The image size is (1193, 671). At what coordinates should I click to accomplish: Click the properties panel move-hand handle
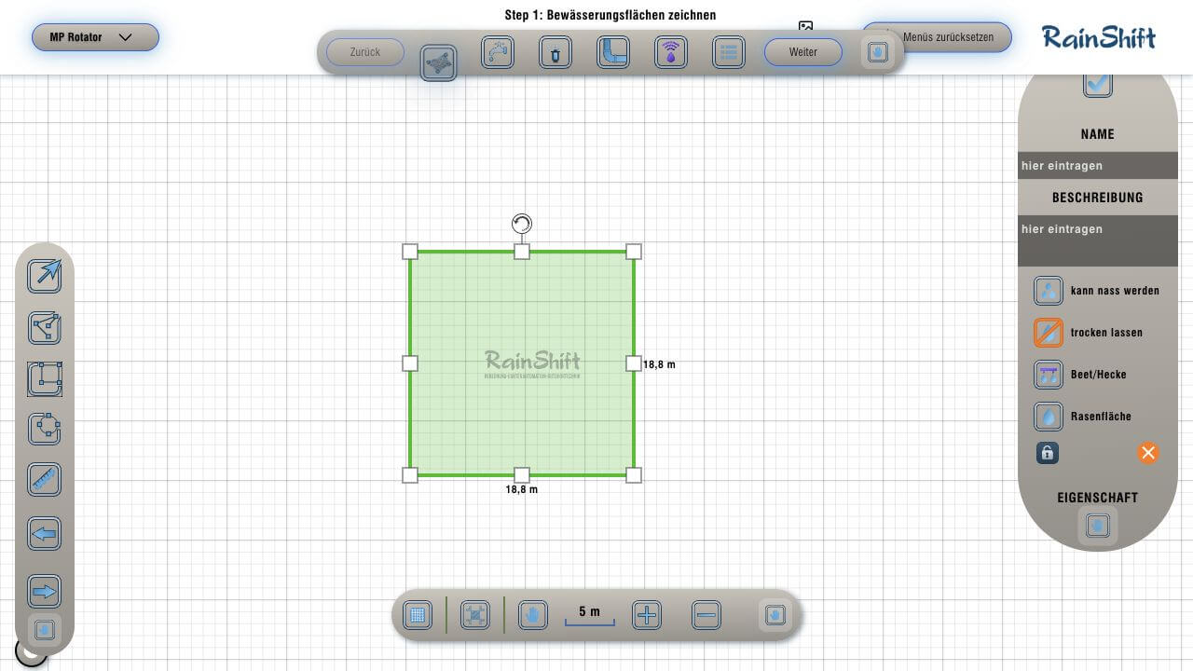(1098, 526)
